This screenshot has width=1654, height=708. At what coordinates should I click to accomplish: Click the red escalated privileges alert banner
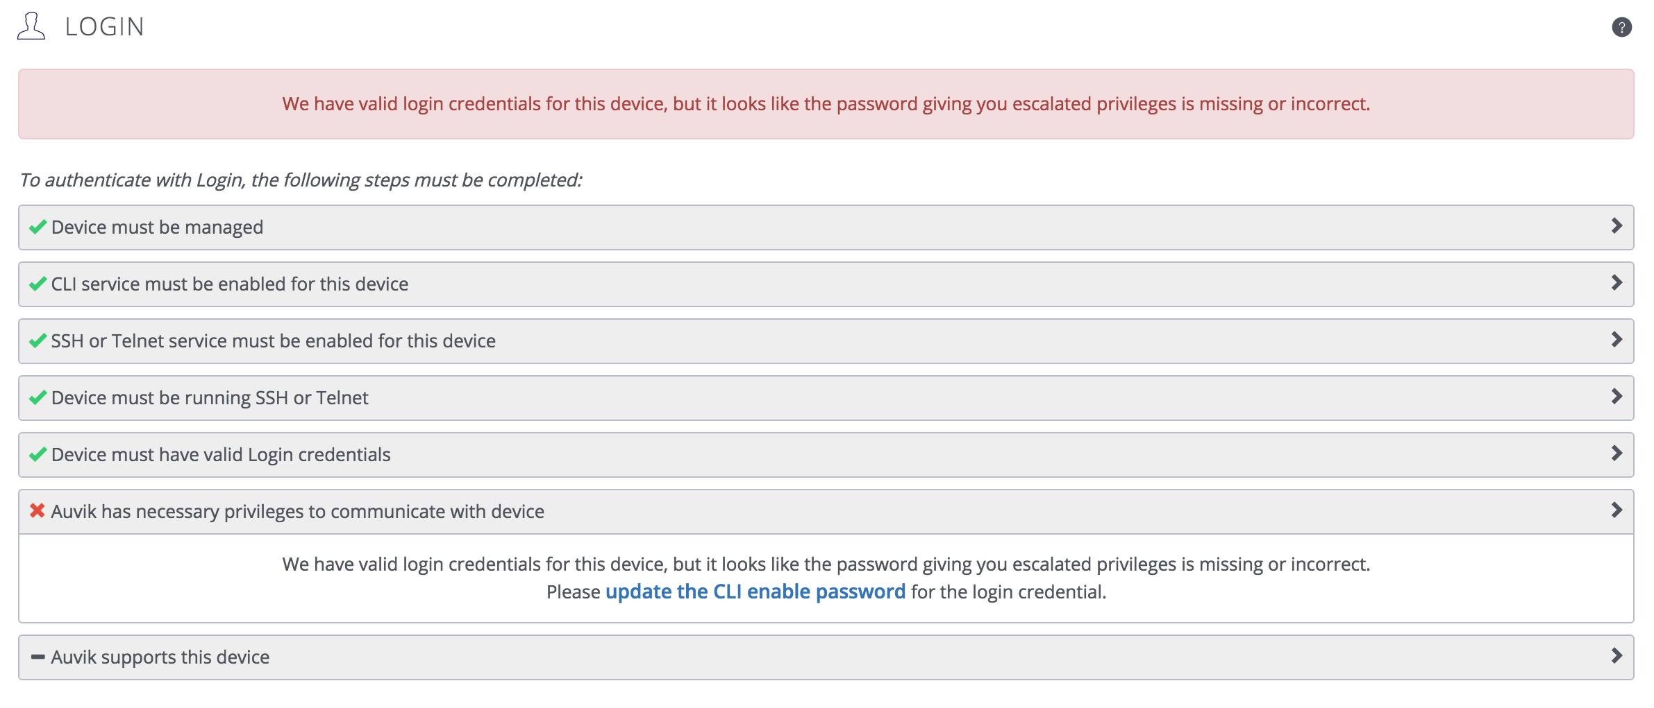[x=826, y=104]
